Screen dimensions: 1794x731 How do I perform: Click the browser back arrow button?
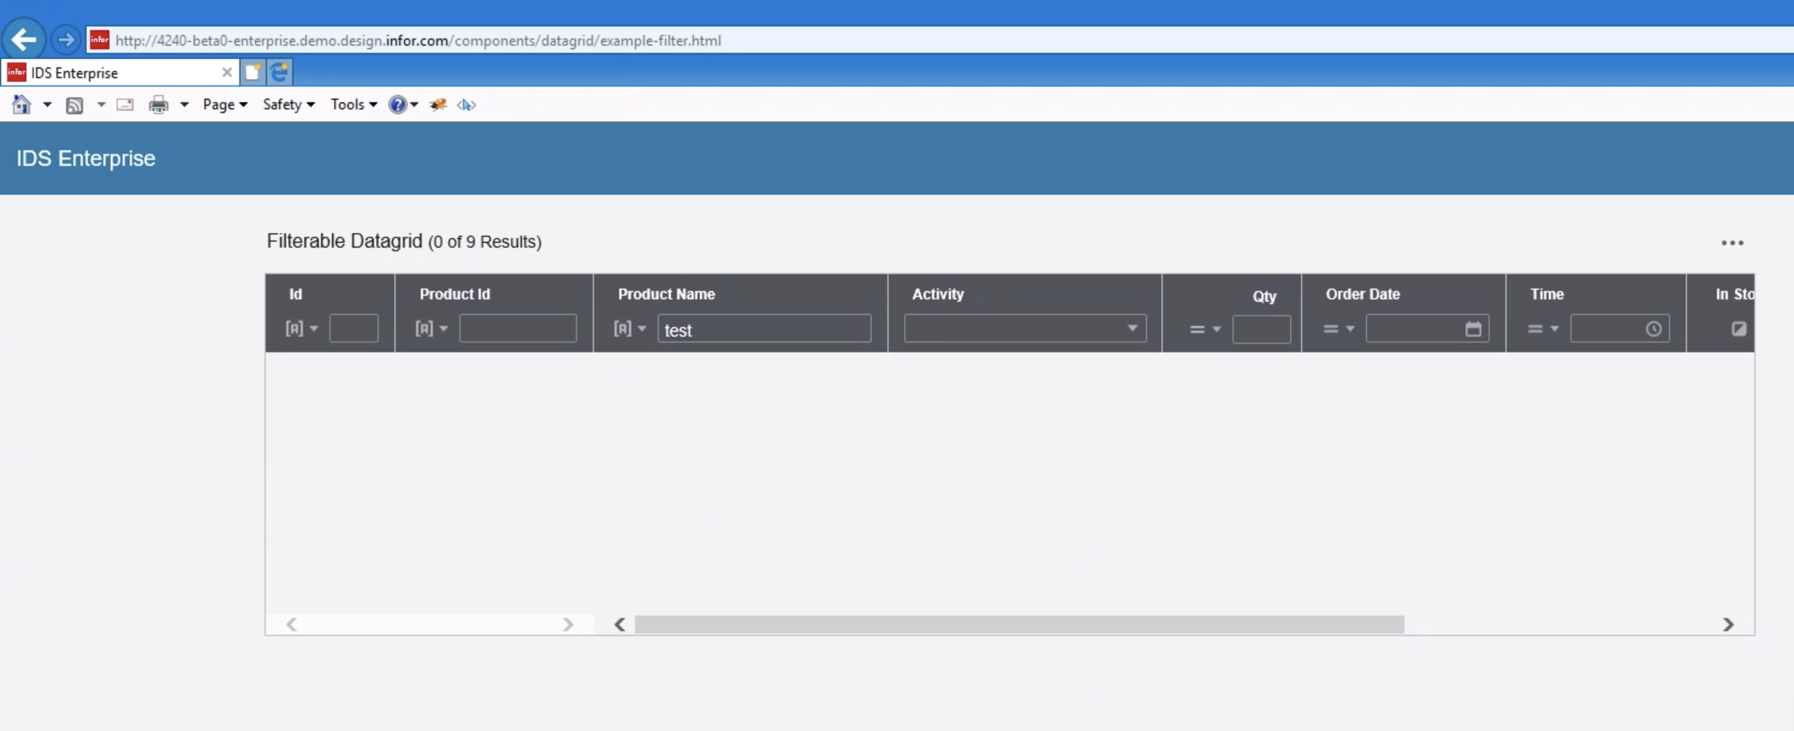tap(23, 40)
